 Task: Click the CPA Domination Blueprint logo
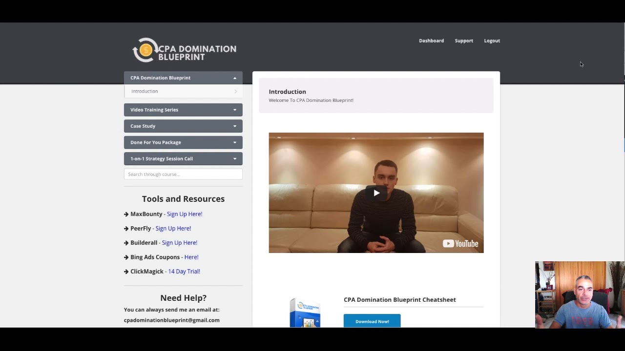point(185,50)
